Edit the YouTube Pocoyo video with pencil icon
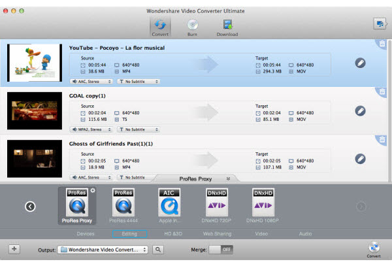This screenshot has width=392, height=266. coord(360,63)
